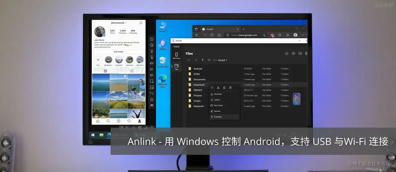The height and width of the screenshot is (172, 396).
Task: Open the Microsoft Edge desktop shortcut
Action: 163,81
